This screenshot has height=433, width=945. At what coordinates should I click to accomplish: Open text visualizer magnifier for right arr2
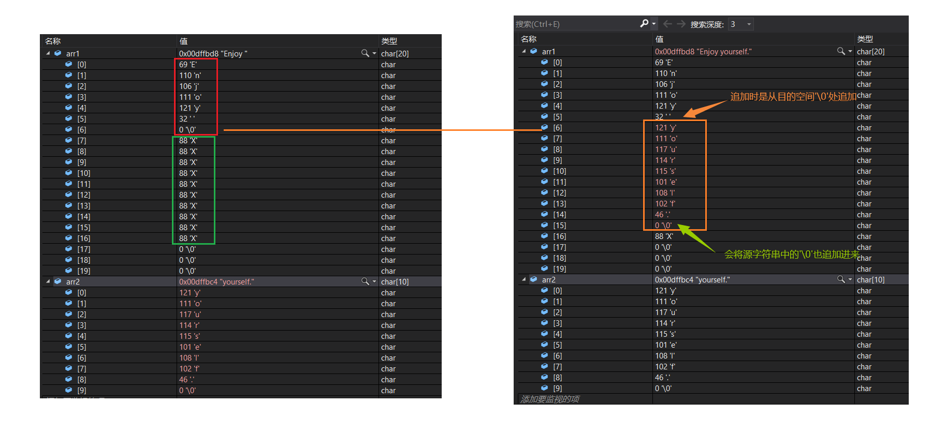[x=841, y=279]
